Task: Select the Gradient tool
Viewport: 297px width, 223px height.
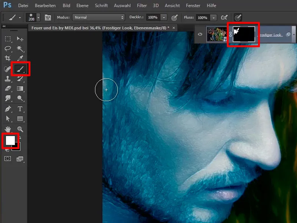Action: (20, 88)
